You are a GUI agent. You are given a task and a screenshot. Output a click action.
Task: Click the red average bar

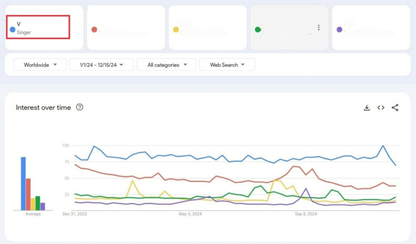(28, 194)
